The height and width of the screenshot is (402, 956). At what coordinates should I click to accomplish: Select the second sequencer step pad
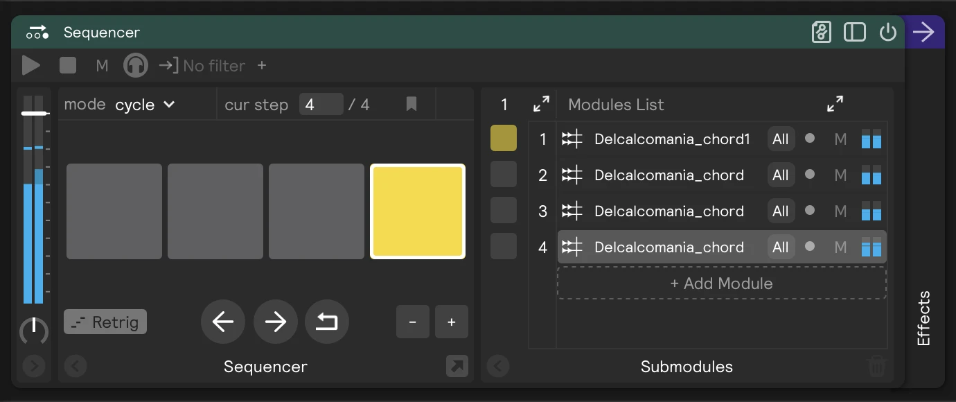click(x=215, y=211)
